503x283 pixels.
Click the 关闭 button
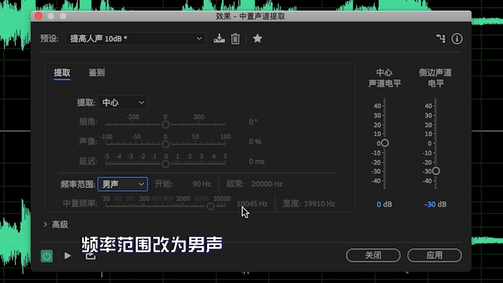click(373, 255)
